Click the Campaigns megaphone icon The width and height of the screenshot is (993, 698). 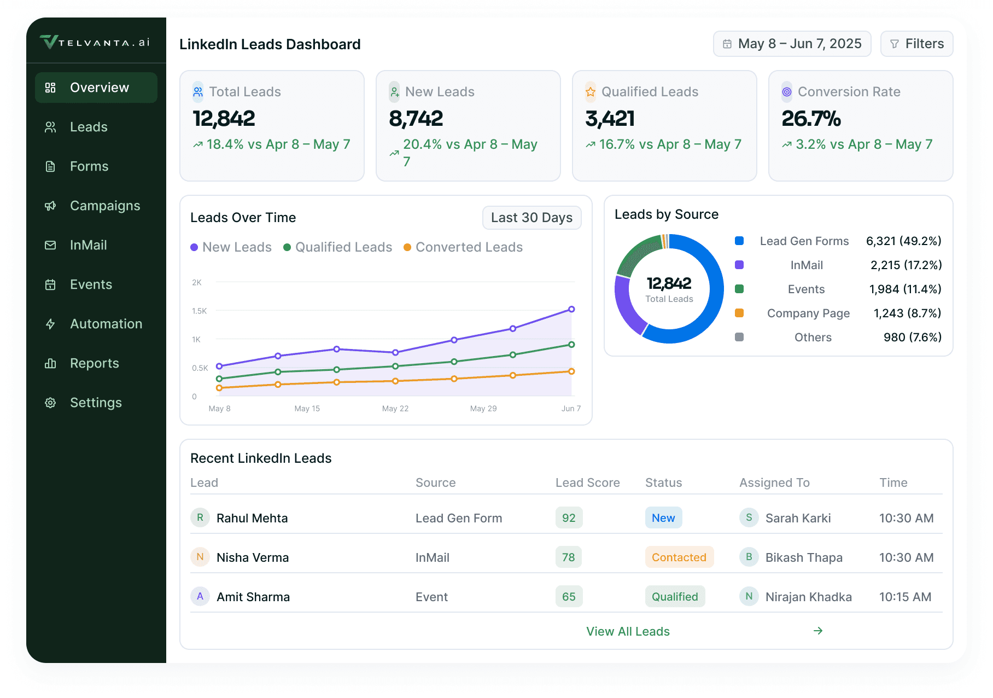(x=50, y=206)
